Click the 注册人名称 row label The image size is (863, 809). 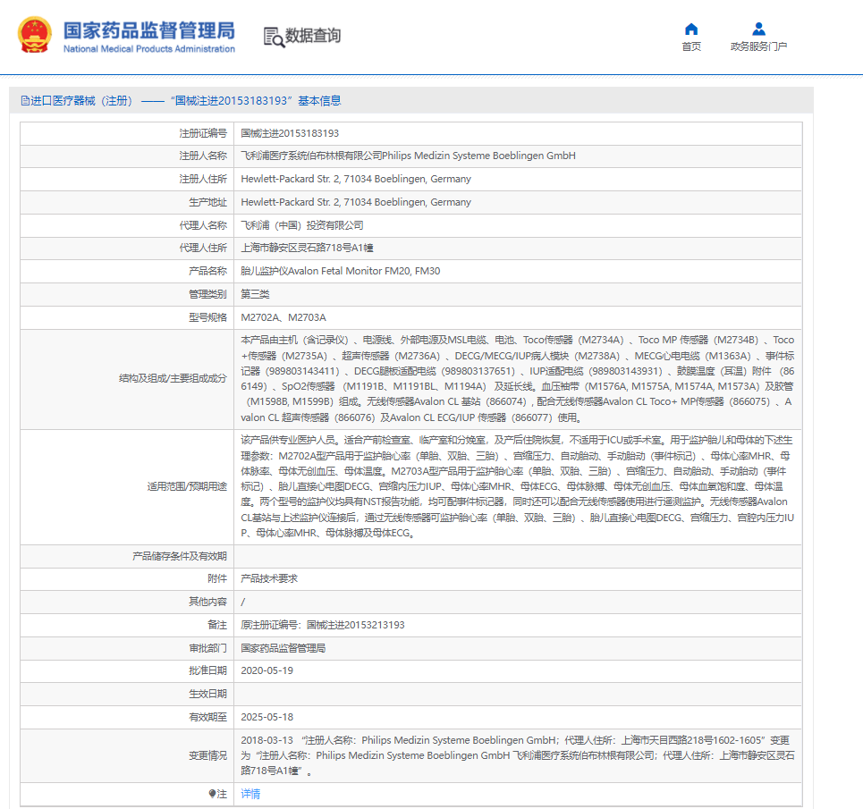(x=203, y=156)
